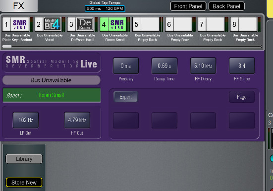Tap the Global Tap Tempo box

[105, 8]
